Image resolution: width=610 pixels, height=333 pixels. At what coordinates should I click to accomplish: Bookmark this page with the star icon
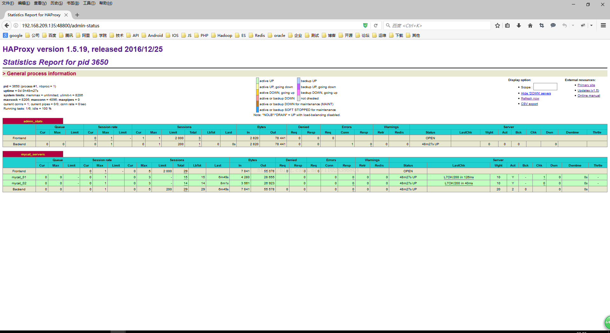coord(497,25)
